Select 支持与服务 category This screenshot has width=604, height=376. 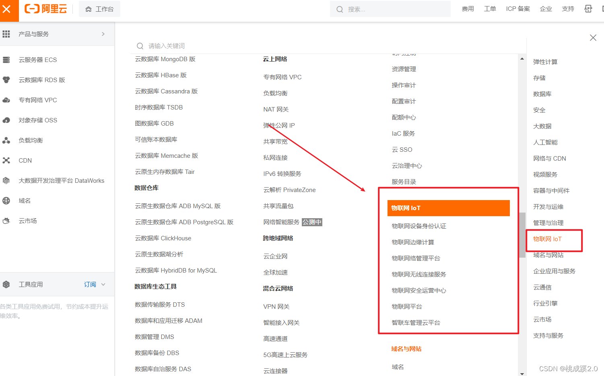(548, 336)
